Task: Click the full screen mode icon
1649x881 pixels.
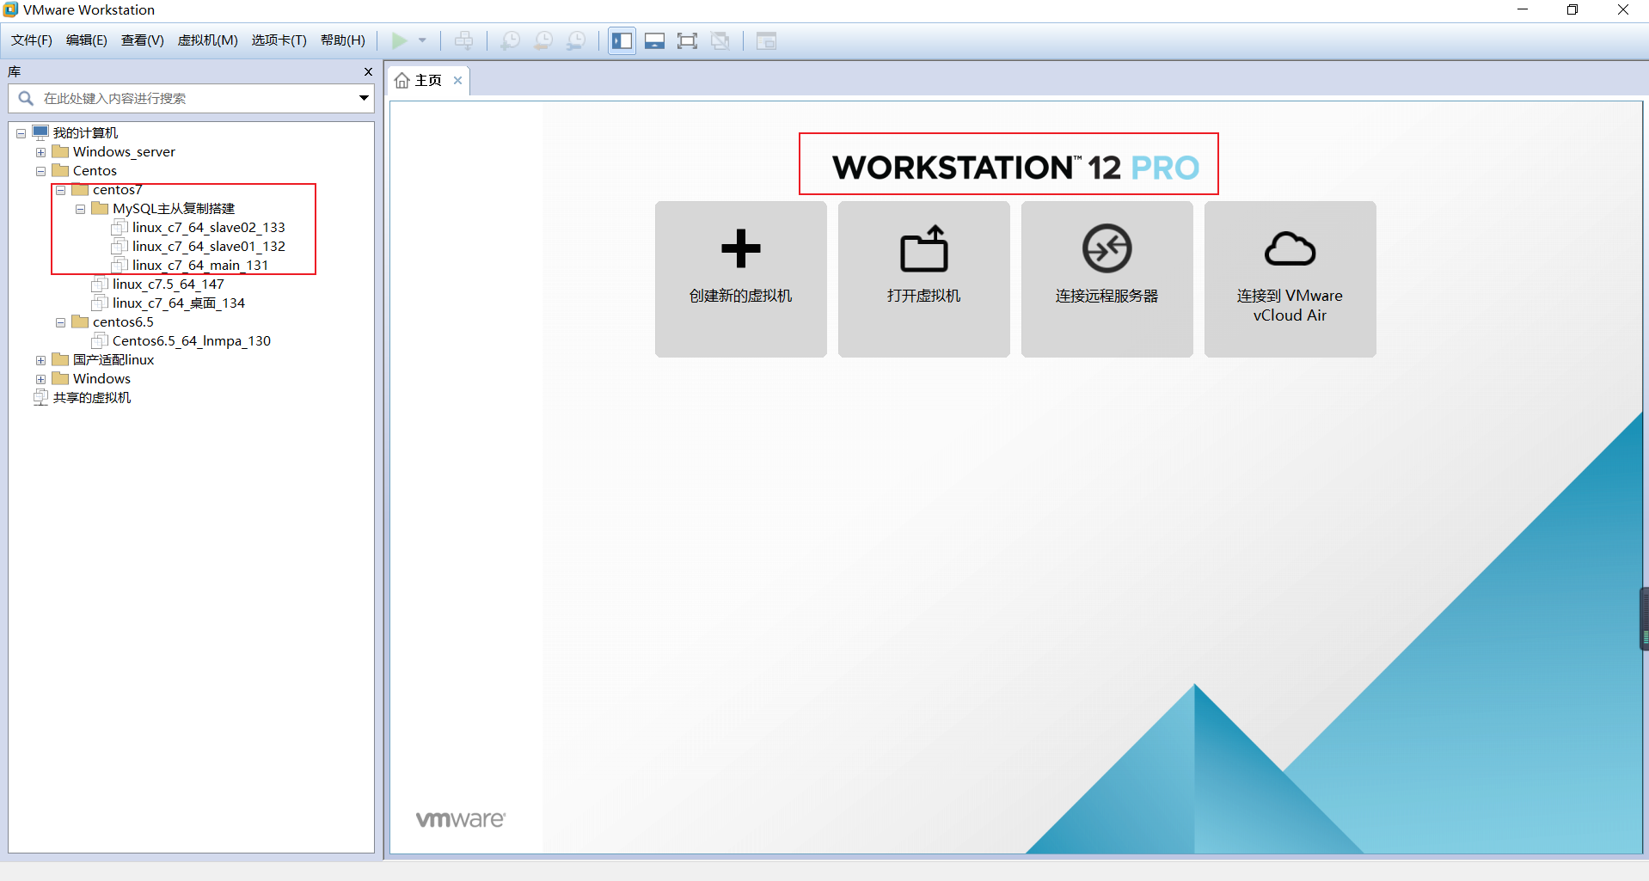Action: [x=687, y=40]
